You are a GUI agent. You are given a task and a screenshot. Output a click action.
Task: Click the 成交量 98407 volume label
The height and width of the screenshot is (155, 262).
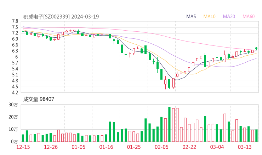pos(39,99)
